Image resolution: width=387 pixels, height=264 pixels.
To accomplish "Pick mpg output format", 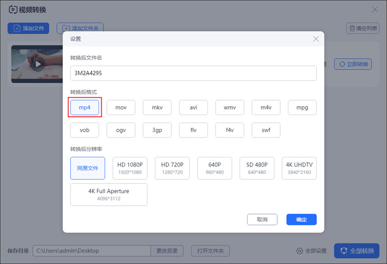I will coord(302,107).
